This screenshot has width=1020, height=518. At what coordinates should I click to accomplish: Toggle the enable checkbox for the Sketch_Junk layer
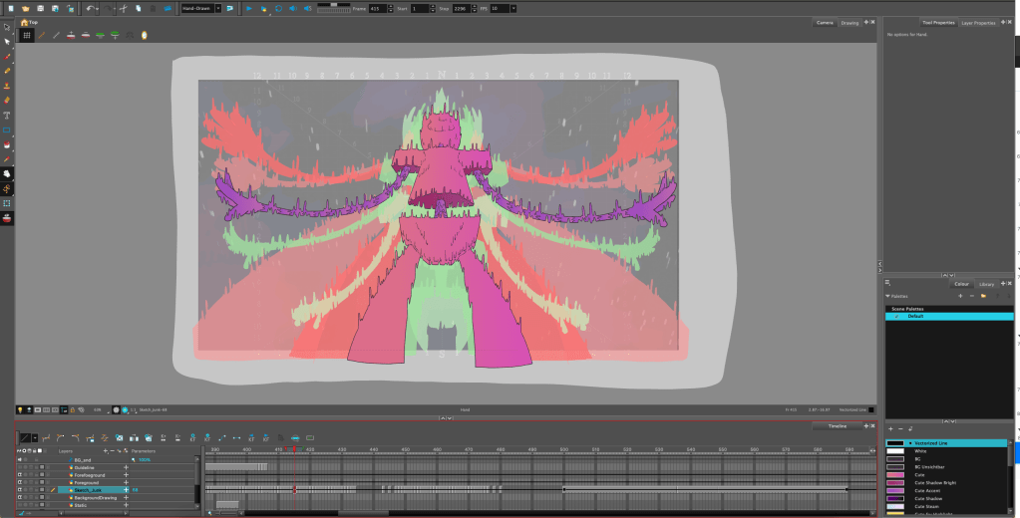(x=19, y=490)
